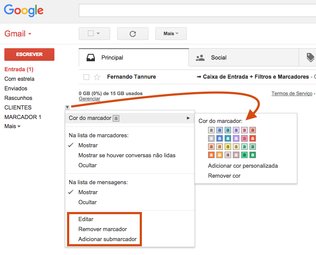Pick the amber swatch in the bottom row
The height and width of the screenshot is (255, 316).
pos(219,155)
